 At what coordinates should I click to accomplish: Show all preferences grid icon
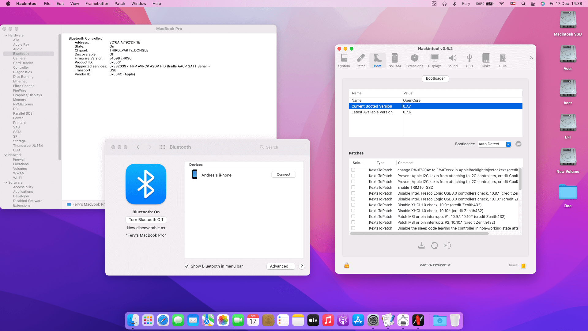pos(162,147)
